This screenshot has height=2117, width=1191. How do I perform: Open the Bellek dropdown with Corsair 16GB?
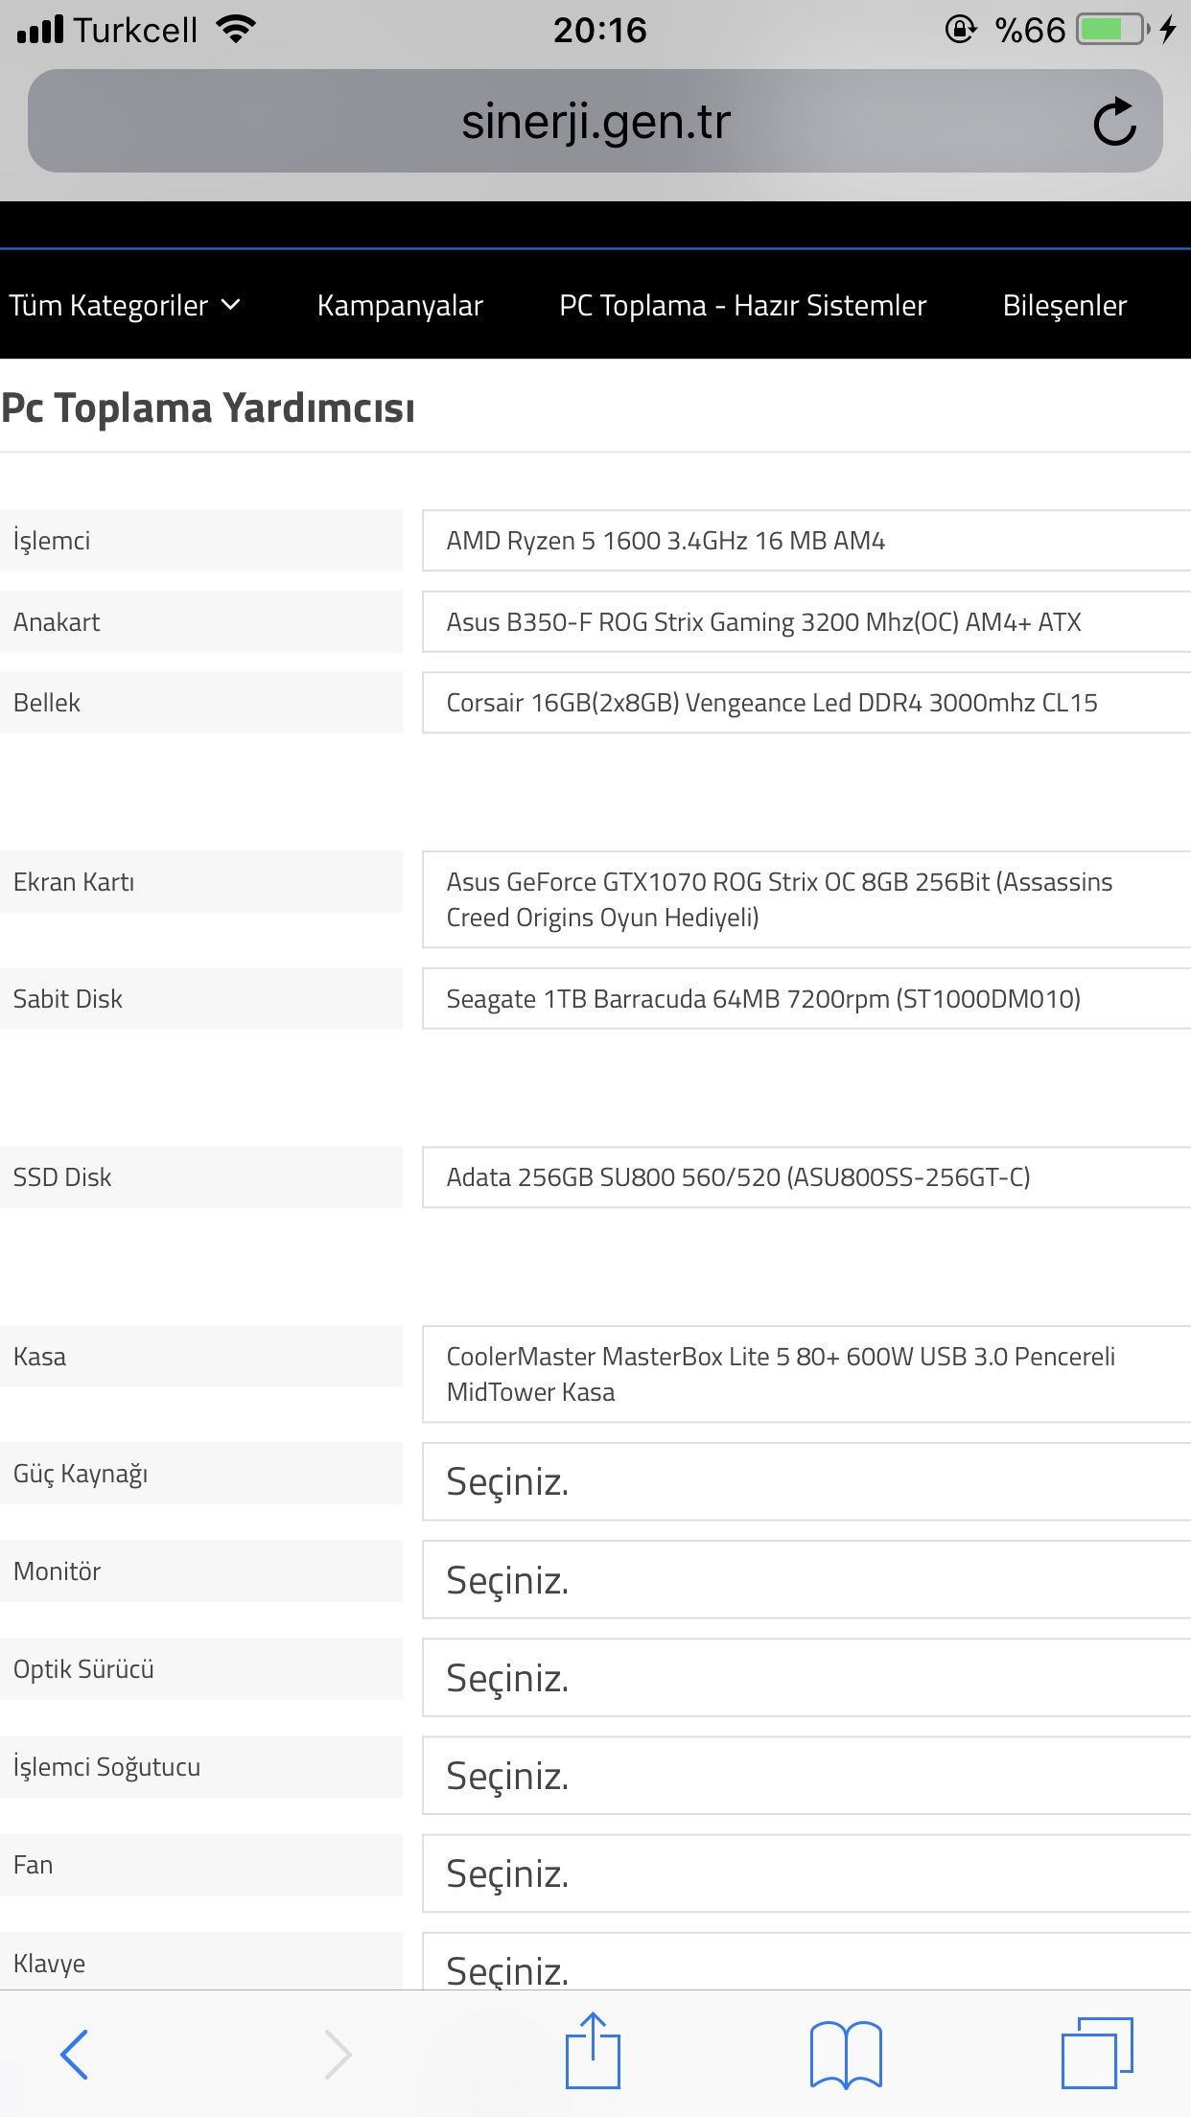coord(806,703)
